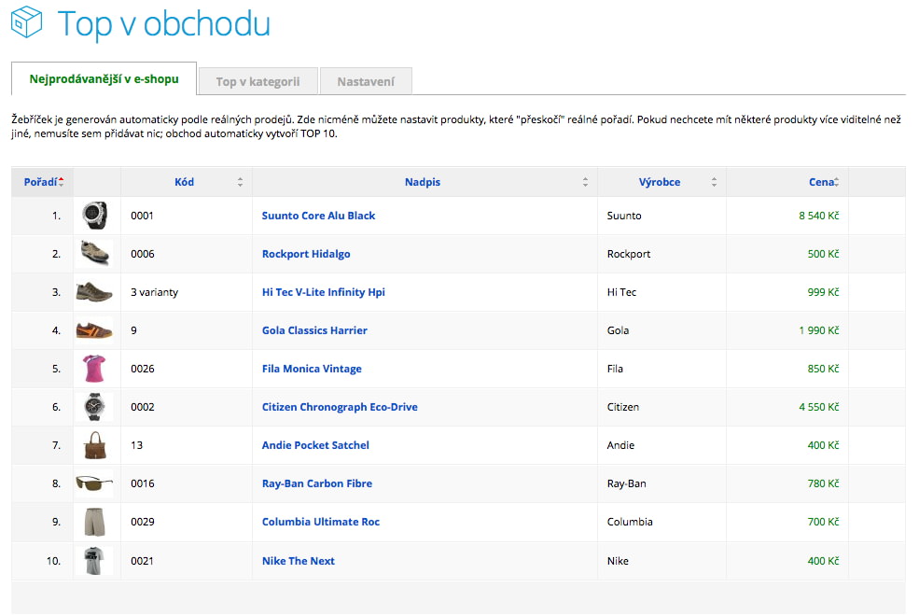The image size is (919, 616).
Task: Click the price 999 Kč
Action: 823,292
